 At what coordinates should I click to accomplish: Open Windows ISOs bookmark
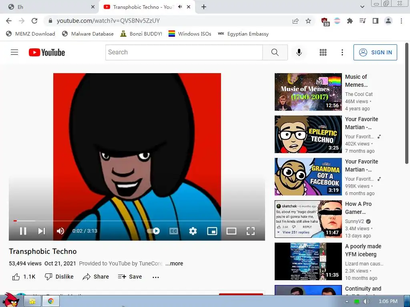tap(190, 34)
